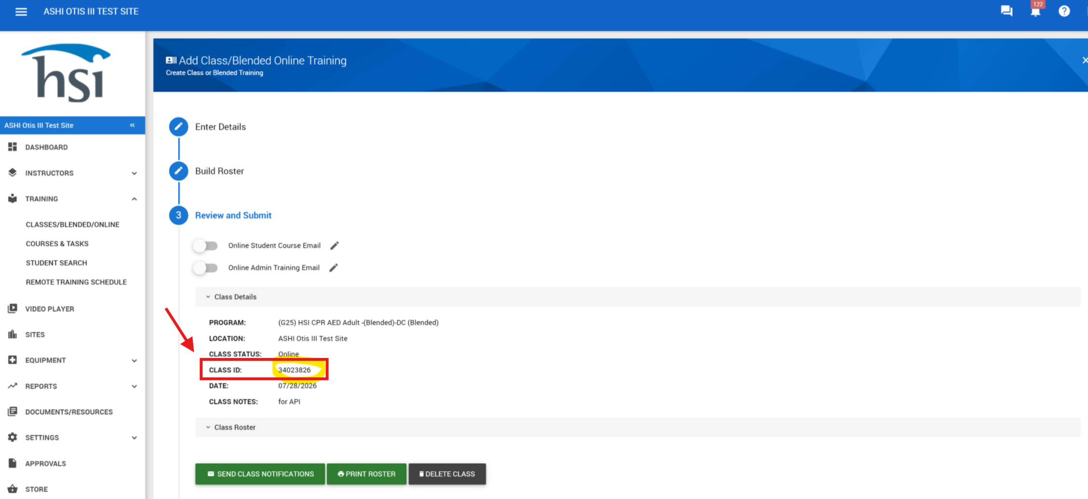Open the Review and Submit step link
This screenshot has width=1088, height=499.
[x=233, y=215]
